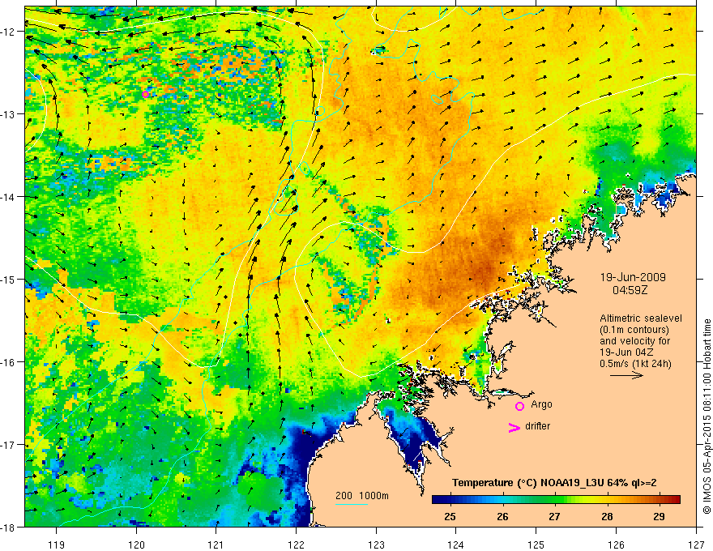Click the longitude axis label 123

click(376, 545)
